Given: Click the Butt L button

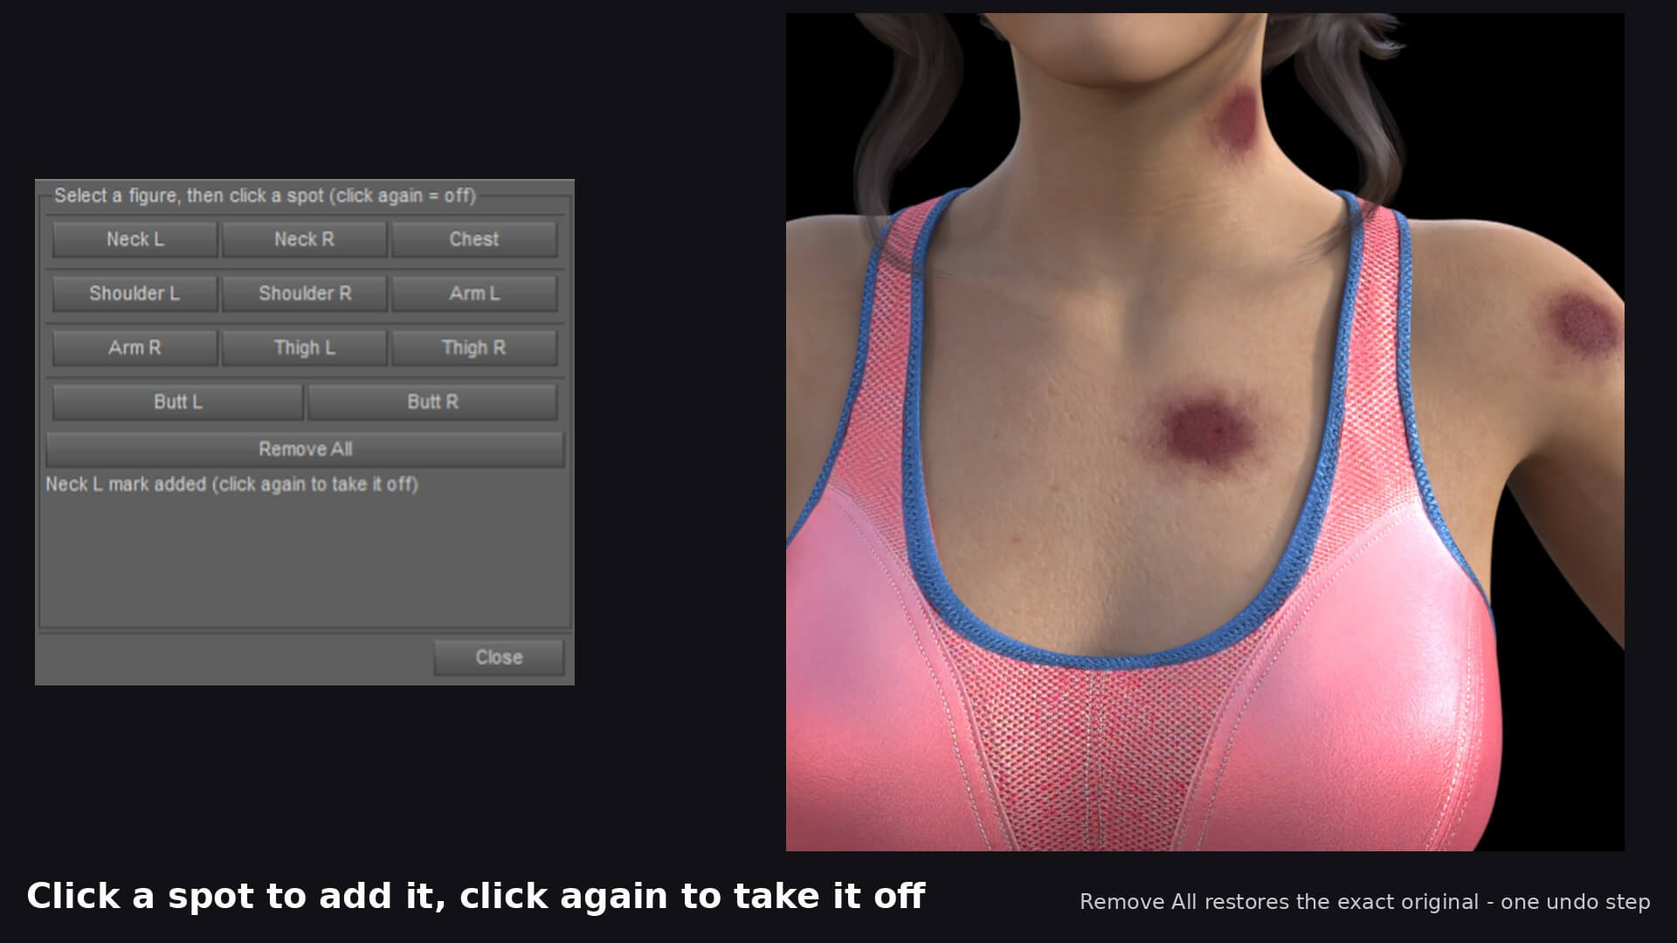Looking at the screenshot, I should tap(177, 402).
